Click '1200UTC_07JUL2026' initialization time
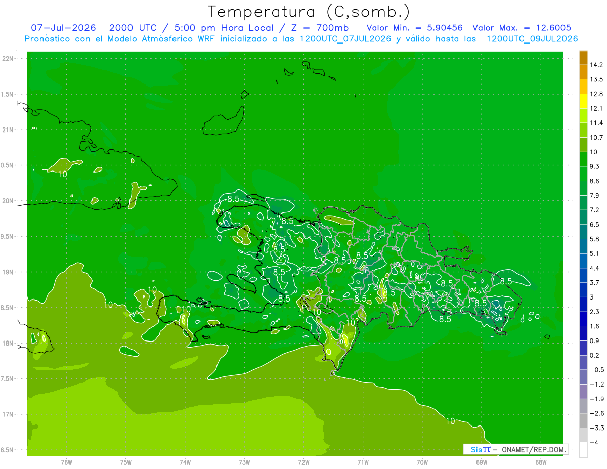 [345, 39]
